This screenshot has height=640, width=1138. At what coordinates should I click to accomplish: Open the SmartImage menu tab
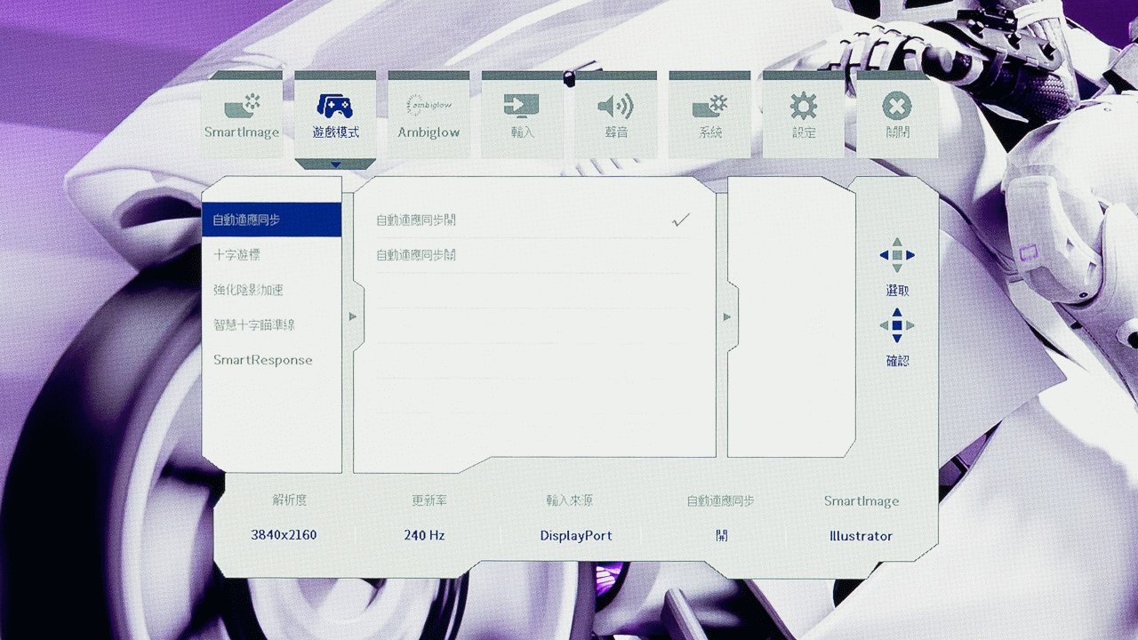coord(242,114)
